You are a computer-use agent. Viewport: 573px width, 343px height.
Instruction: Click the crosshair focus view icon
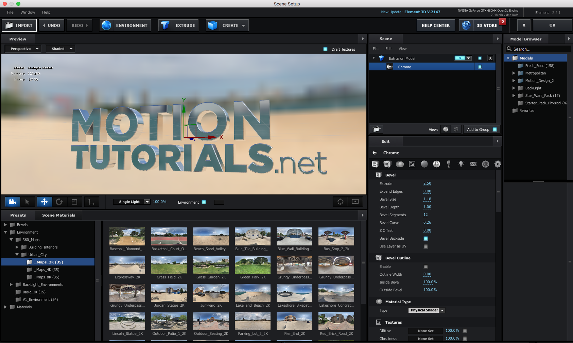tap(340, 202)
